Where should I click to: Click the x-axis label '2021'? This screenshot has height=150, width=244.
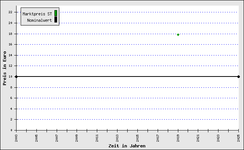point(198,138)
